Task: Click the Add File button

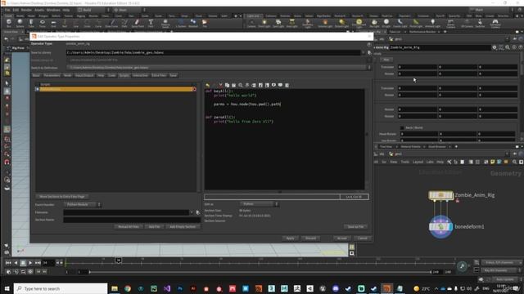Action: 155,227
